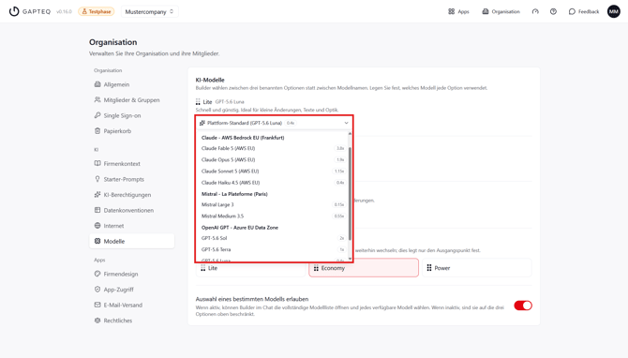This screenshot has width=628, height=358.
Task: Open the Mustercompany organisation switcher
Action: [x=149, y=11]
